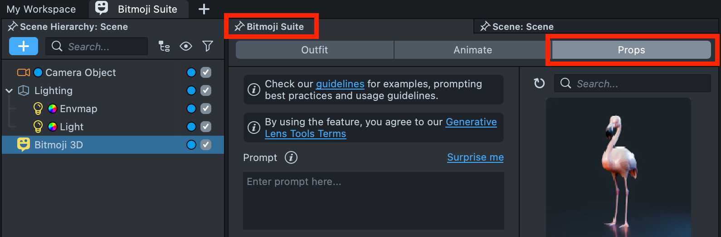Click the funnel filter icon
Viewport: 721px width, 237px height.
click(208, 46)
